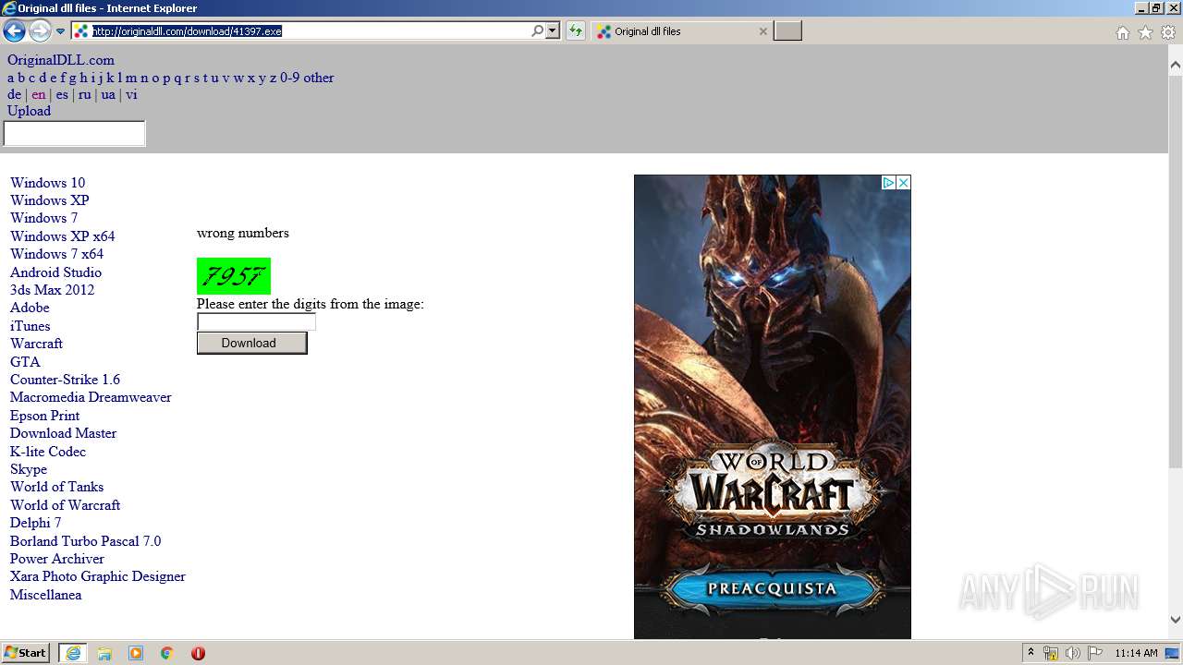Click PREACQUISTA on the Warcraft ad
This screenshot has width=1183, height=665.
(772, 588)
